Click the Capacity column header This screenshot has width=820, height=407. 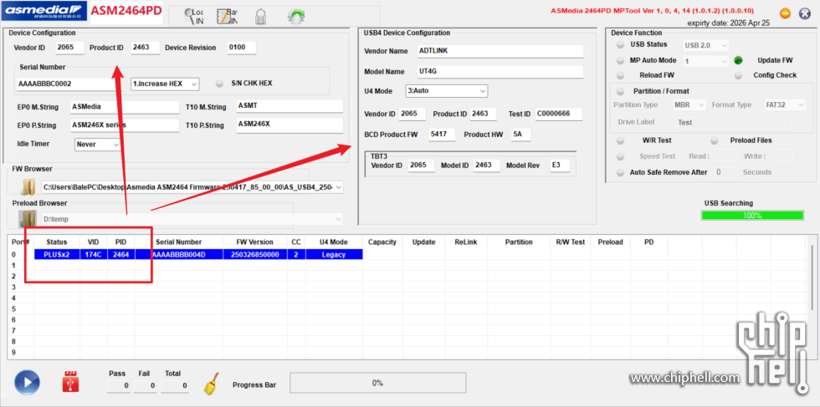click(x=382, y=242)
